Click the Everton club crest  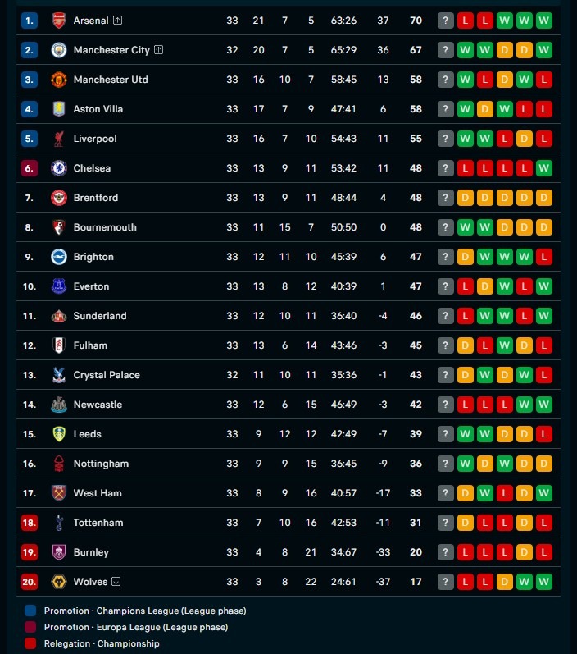pos(59,286)
